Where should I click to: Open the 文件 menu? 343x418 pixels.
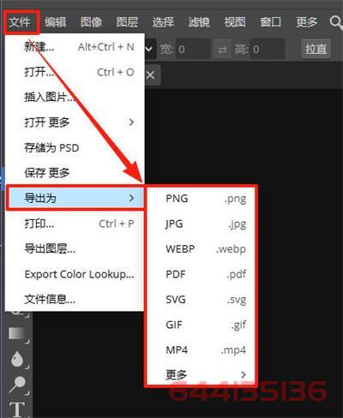point(20,22)
